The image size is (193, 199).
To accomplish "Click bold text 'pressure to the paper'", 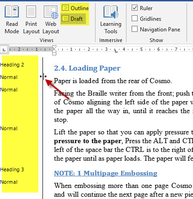I will point(88,141).
